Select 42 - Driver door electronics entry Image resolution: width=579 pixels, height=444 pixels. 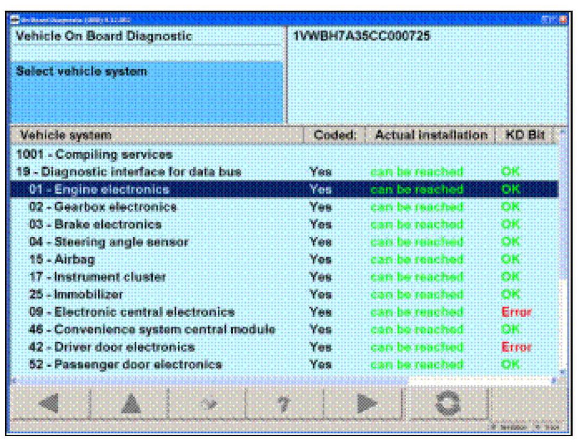111,347
